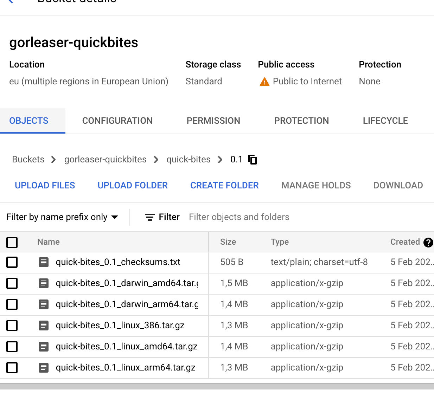Click 'Public to Internet' access text
Image resolution: width=434 pixels, height=393 pixels.
tap(307, 82)
